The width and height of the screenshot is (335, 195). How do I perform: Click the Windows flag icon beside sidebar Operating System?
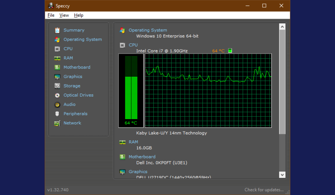click(x=57, y=40)
